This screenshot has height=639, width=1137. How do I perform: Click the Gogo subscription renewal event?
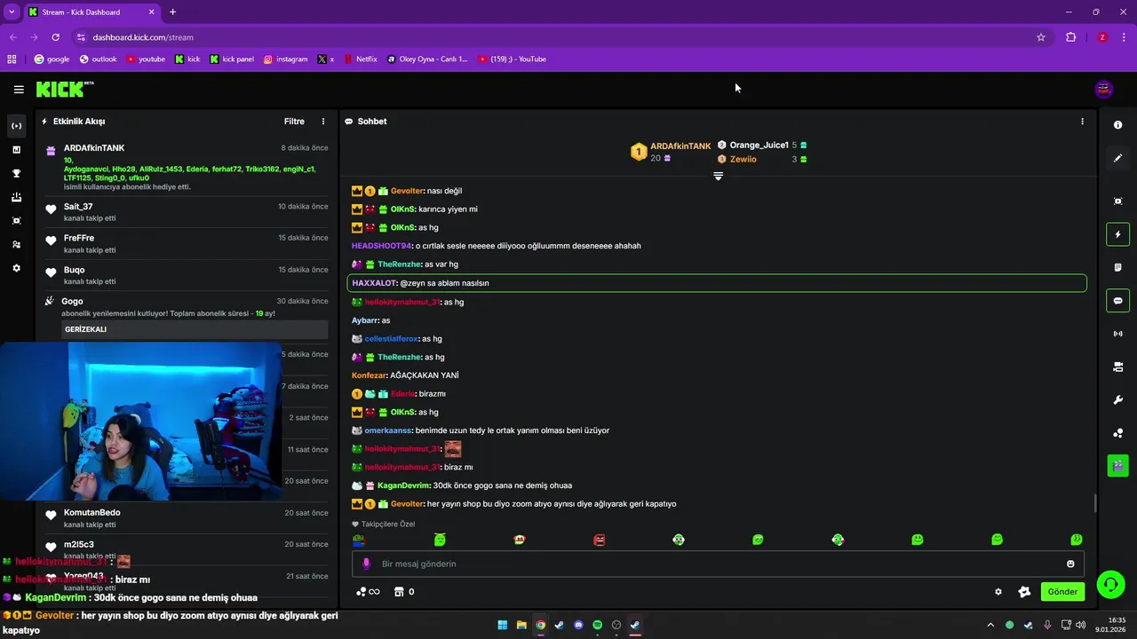(x=187, y=315)
